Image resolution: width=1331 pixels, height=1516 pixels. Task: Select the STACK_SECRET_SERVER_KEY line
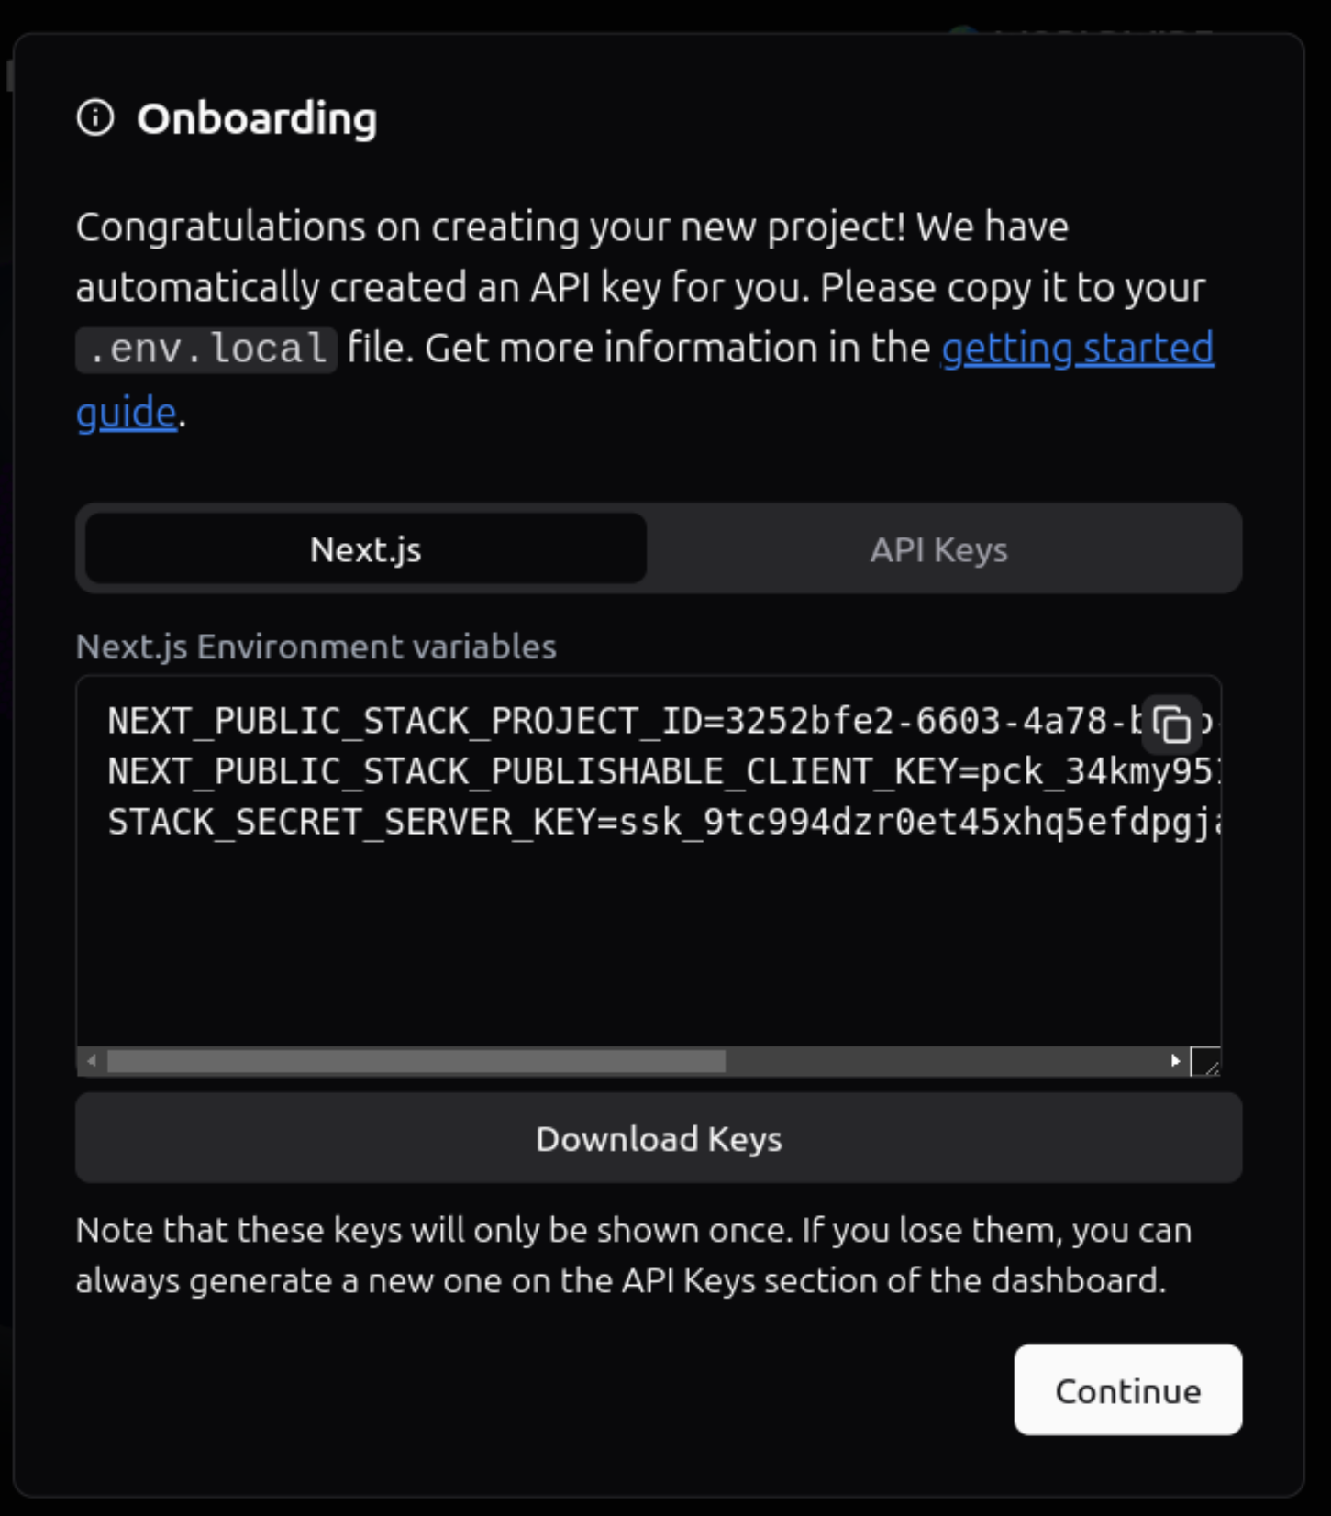tap(550, 824)
